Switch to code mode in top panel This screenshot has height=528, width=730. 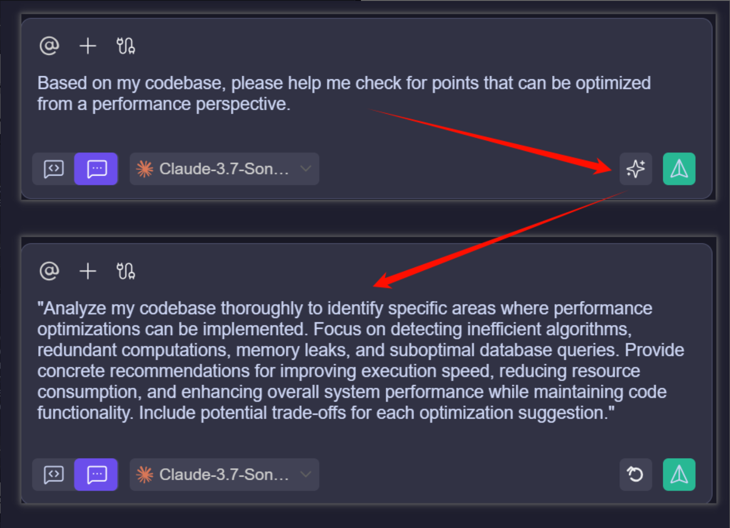coord(54,169)
